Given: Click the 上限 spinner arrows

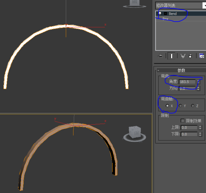Looking at the screenshot, I should click(x=199, y=127).
